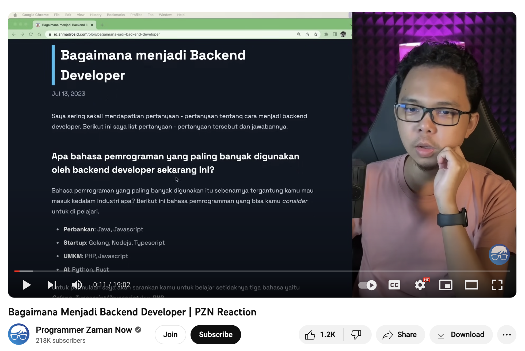525x351 pixels.
Task: Open the Chrome View menu in the video
Action: (x=81, y=15)
